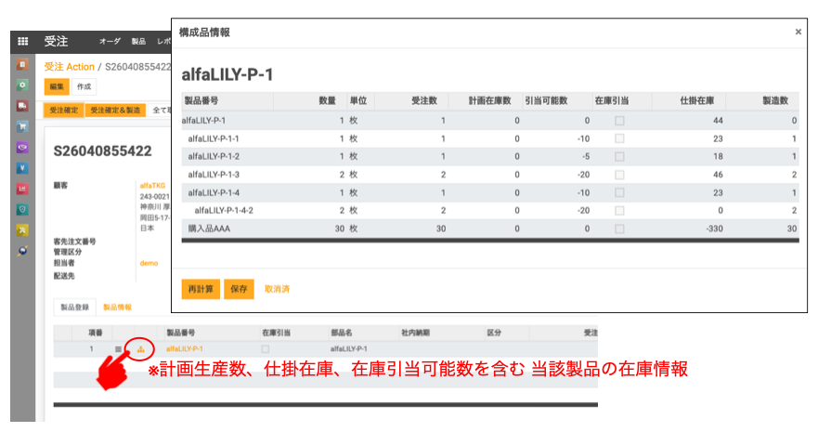The height and width of the screenshot is (432, 831).
Task: Sort dialog table by 数量 header
Action: coord(327,100)
